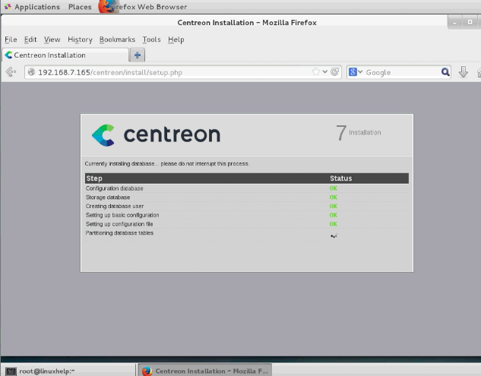The height and width of the screenshot is (376, 481).
Task: Click the Creating database user row text
Action: click(115, 206)
